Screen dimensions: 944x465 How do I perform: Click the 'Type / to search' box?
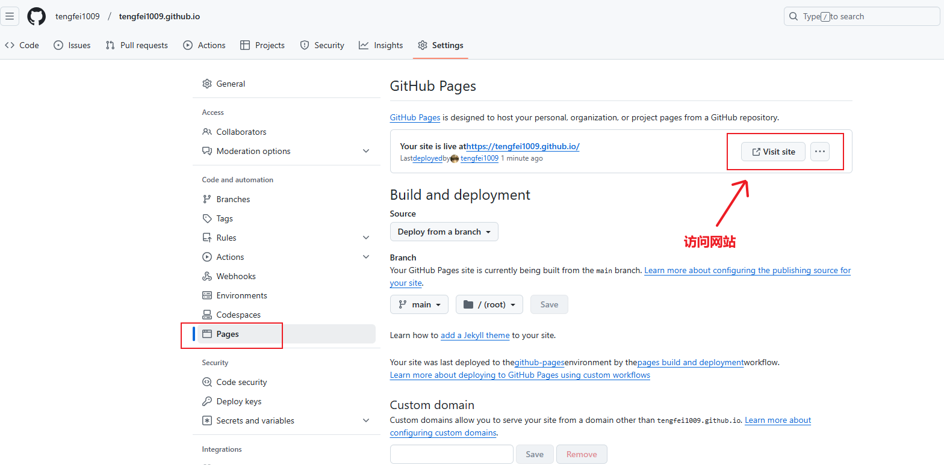862,16
